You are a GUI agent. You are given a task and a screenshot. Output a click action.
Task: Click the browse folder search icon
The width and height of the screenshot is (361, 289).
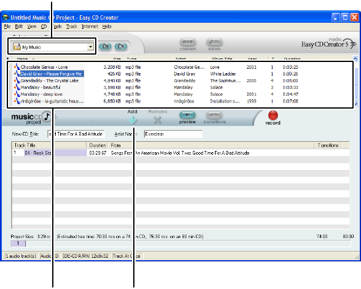pos(120,47)
